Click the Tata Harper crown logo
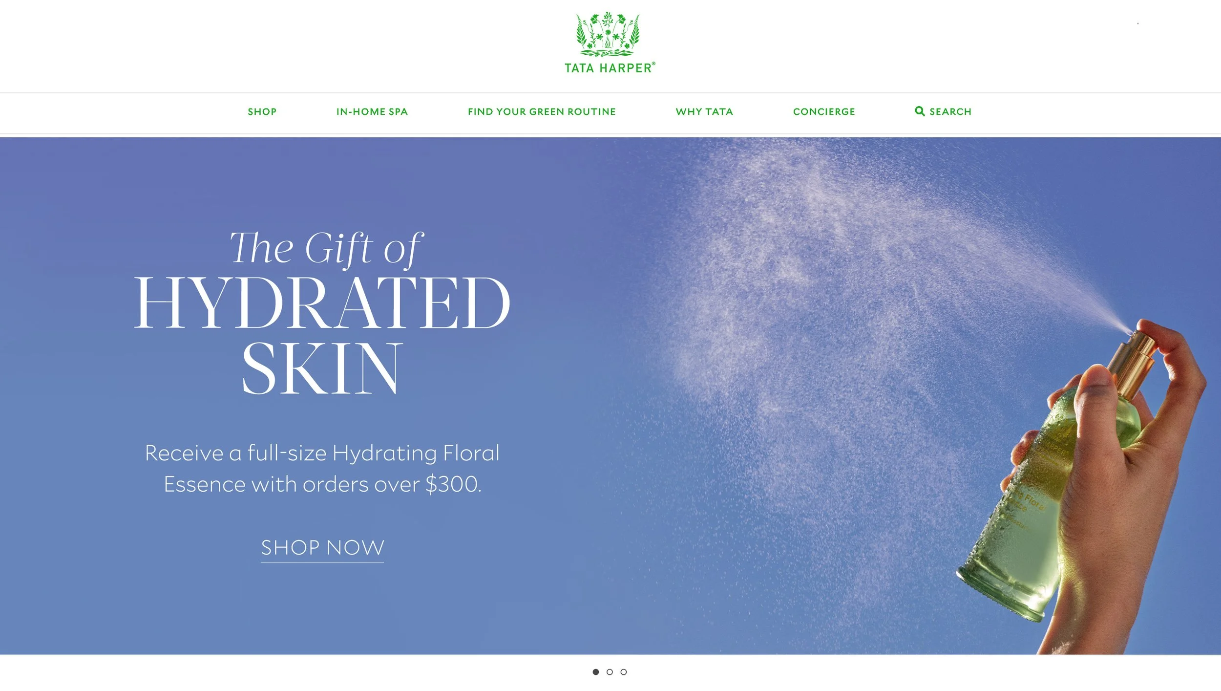 click(608, 34)
